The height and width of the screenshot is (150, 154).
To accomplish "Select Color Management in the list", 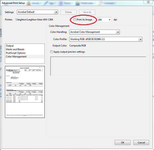I will point(25,57).
